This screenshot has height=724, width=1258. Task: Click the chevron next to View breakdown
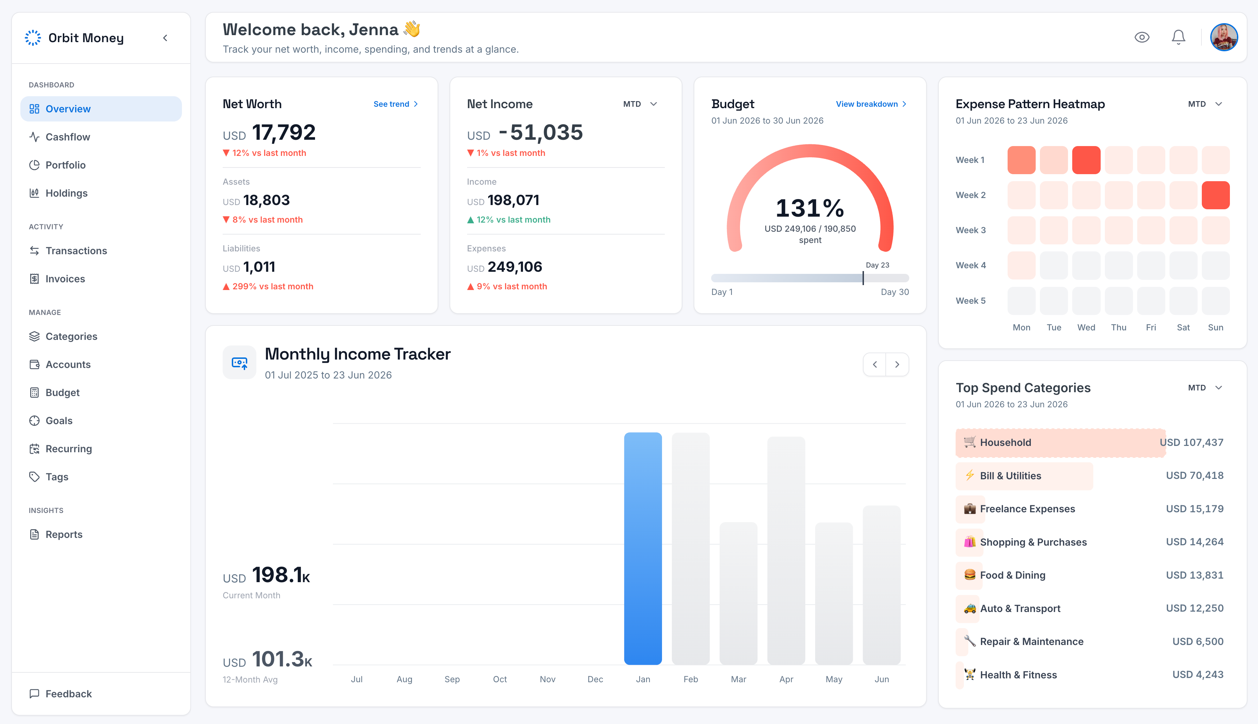click(x=904, y=104)
